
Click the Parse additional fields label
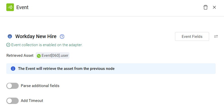coord(40,86)
